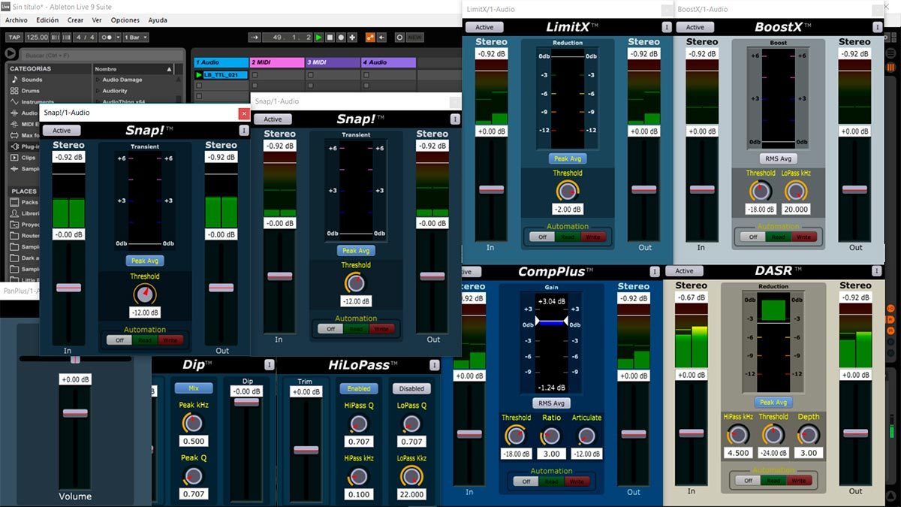The height and width of the screenshot is (507, 901).
Task: Click the Stop button in the transport
Action: pos(330,37)
